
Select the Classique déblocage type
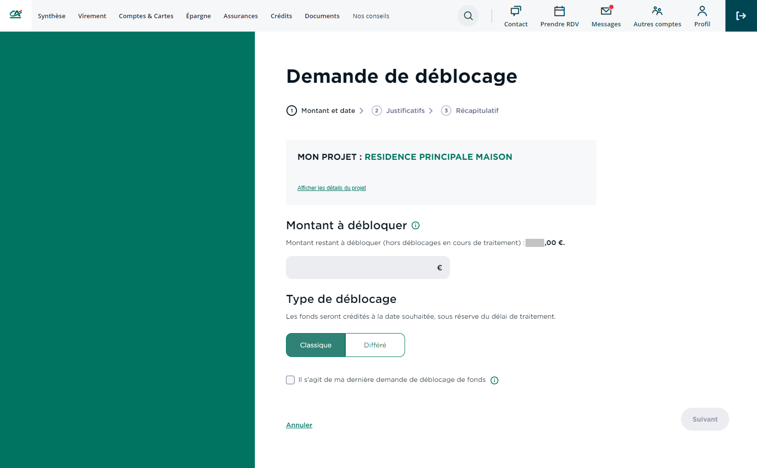[316, 345]
